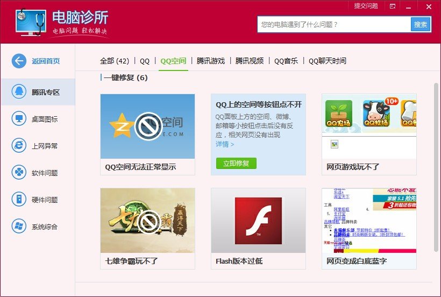Click the QQ上的空间等按钮点不开 heading
The image size is (441, 297).
[x=259, y=104]
